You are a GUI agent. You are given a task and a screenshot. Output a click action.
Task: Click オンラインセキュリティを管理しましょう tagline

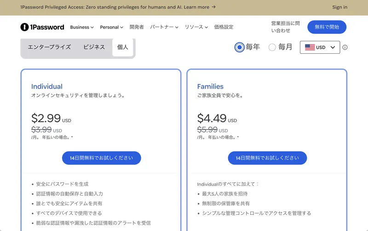tap(78, 96)
